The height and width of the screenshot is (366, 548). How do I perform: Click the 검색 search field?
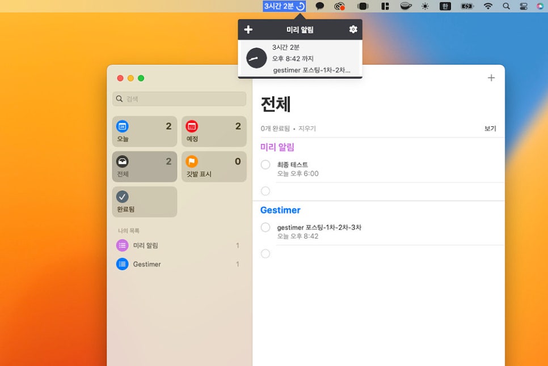click(179, 99)
